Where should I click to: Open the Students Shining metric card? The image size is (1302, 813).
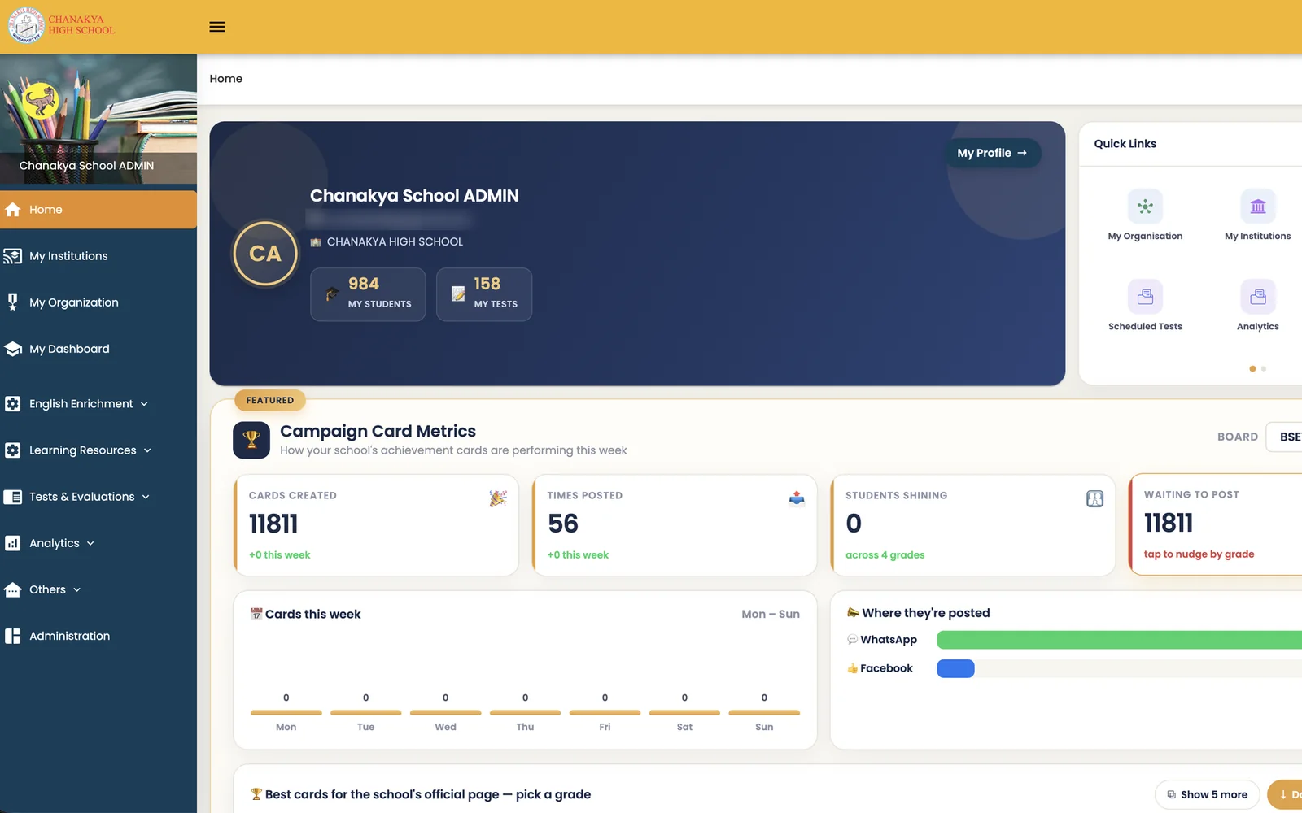(973, 525)
